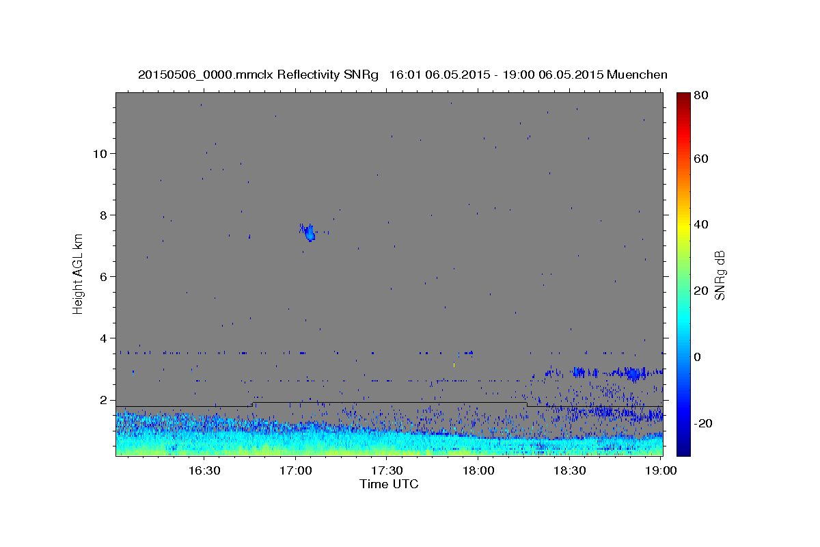Click the blue cloud patch near 18:50 at 3 km

click(x=634, y=373)
